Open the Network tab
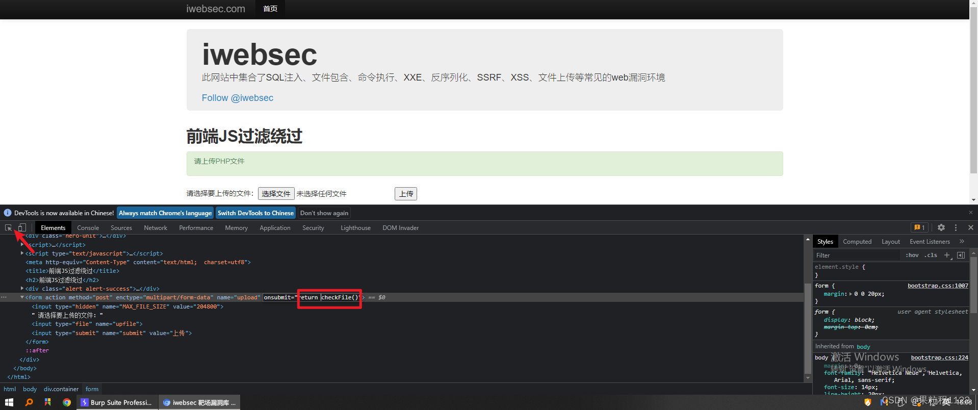Screen dimensions: 978x410 pos(156,227)
